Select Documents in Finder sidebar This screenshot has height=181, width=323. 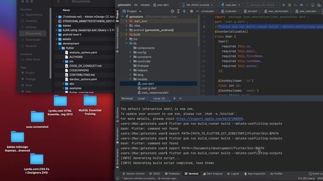tap(33, 34)
